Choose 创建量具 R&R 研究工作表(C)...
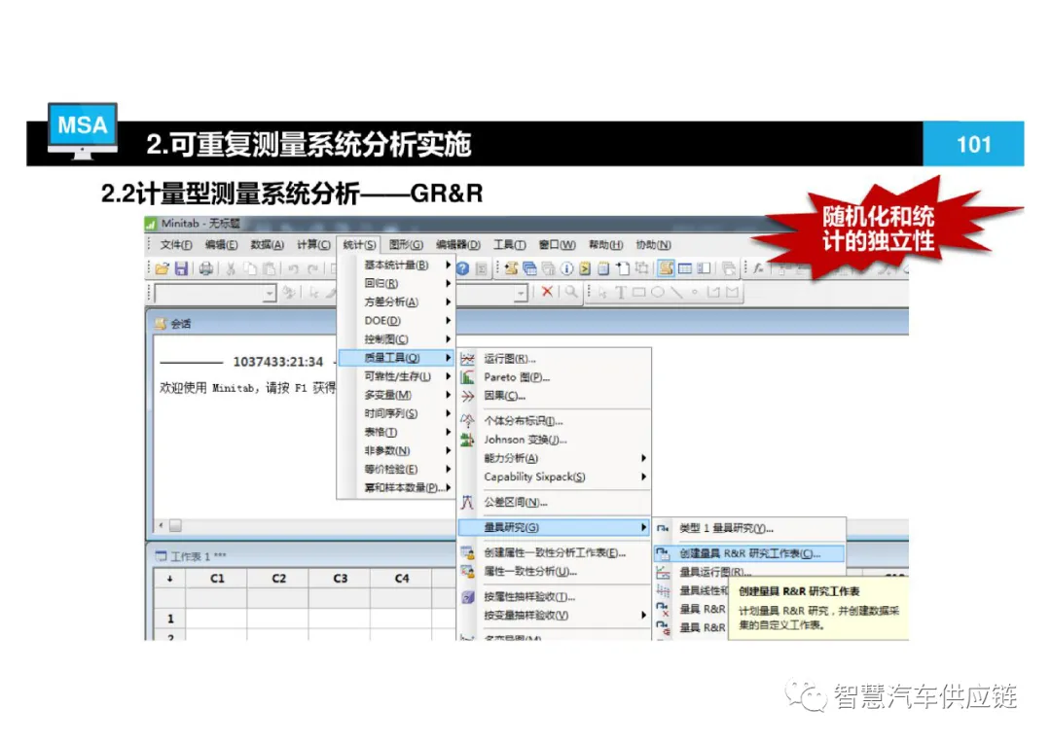 coord(749,553)
